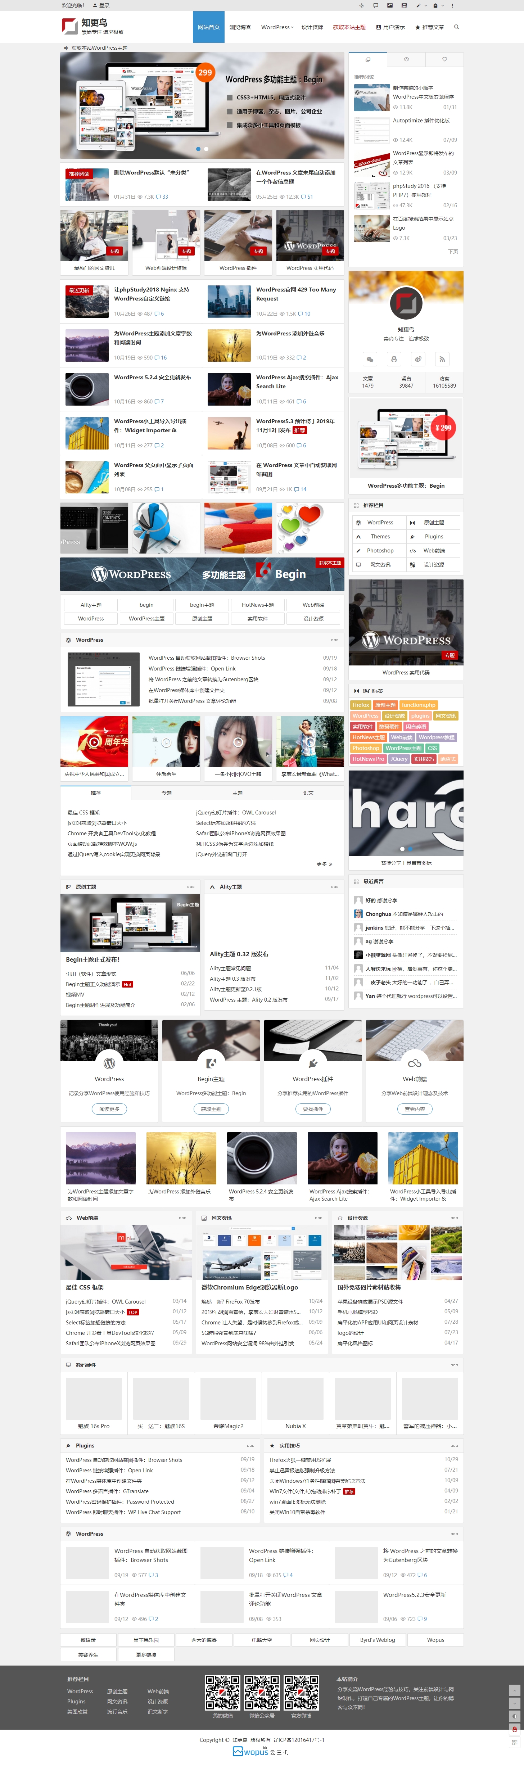Open the WordPress 多功能主题 Begin banner
524x1766 pixels.
(202, 574)
